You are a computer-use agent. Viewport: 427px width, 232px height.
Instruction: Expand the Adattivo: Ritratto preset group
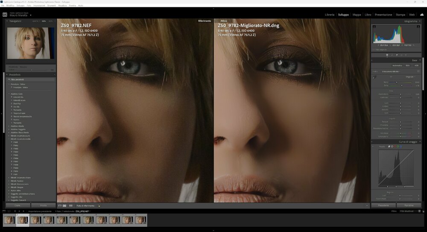(x=9, y=126)
